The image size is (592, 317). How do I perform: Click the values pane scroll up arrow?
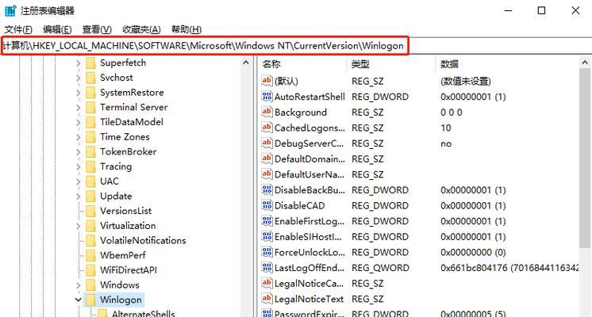coord(585,63)
